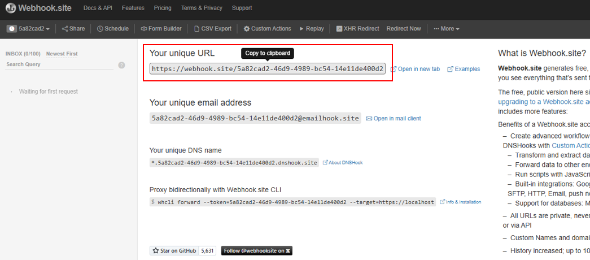590x260 pixels.
Task: Click Follow @webhooksite on X
Action: (x=257, y=250)
